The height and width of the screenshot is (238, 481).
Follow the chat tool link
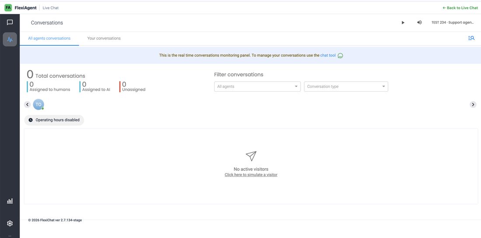click(328, 55)
